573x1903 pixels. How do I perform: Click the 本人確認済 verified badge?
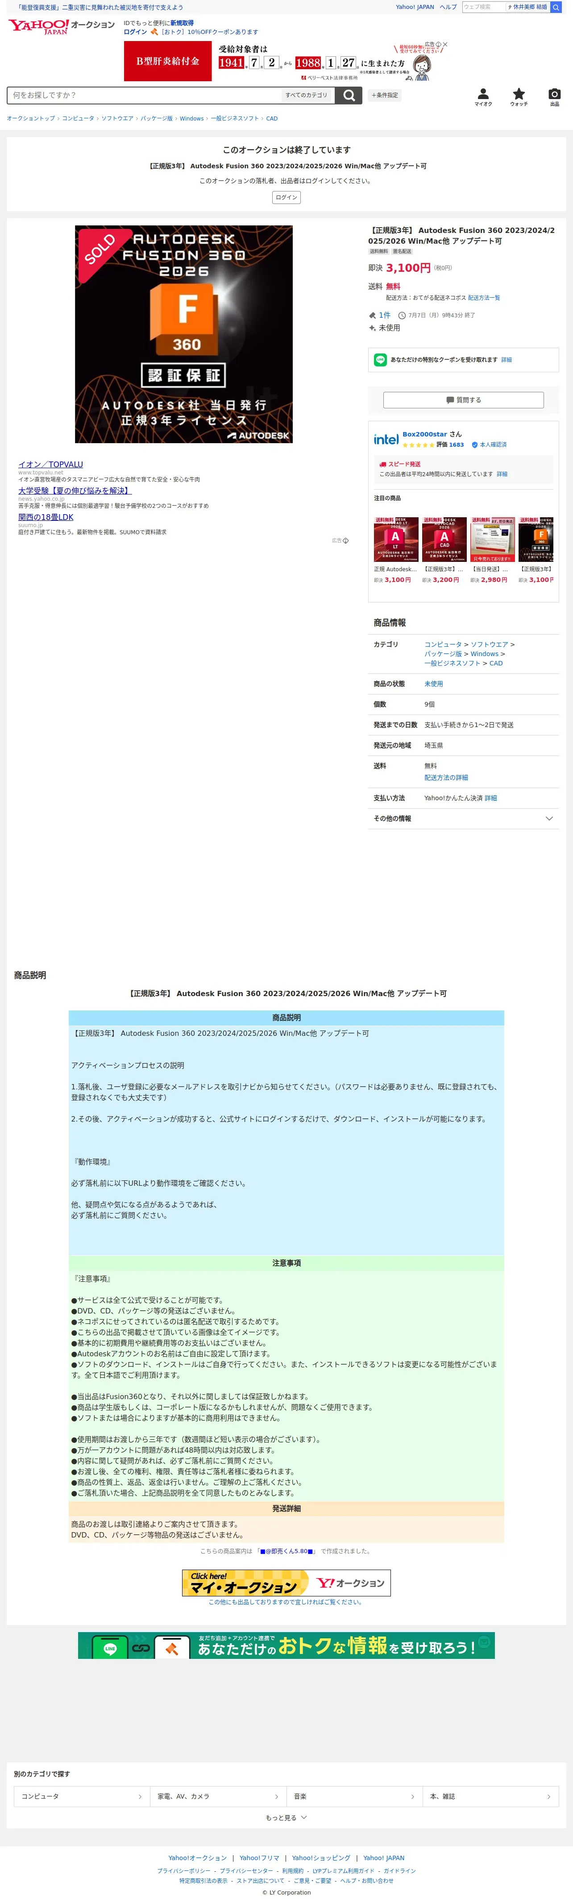[489, 445]
